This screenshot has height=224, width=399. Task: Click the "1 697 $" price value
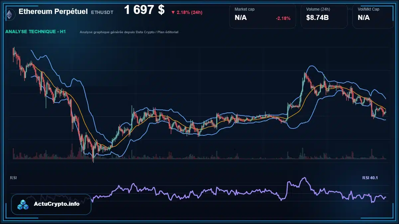coord(144,10)
